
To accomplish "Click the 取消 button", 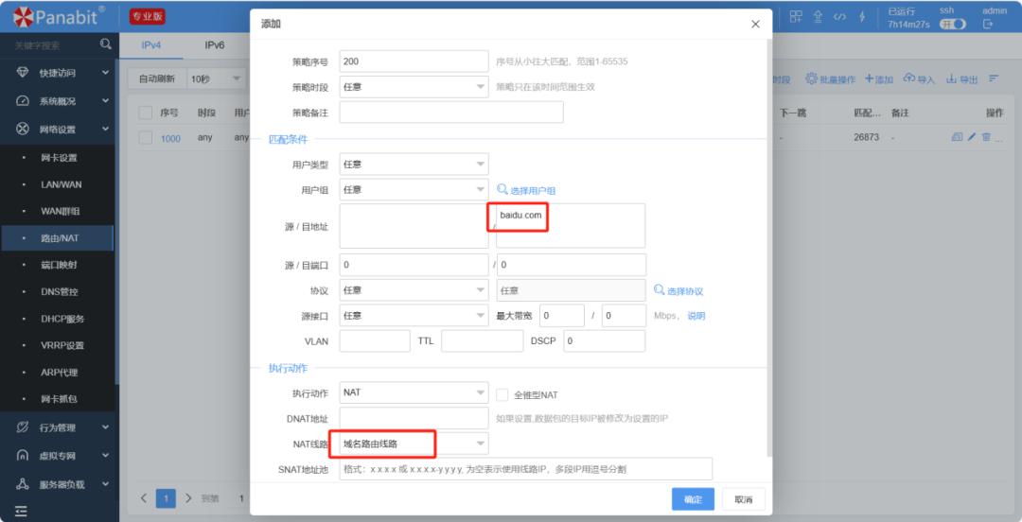I will [x=744, y=499].
